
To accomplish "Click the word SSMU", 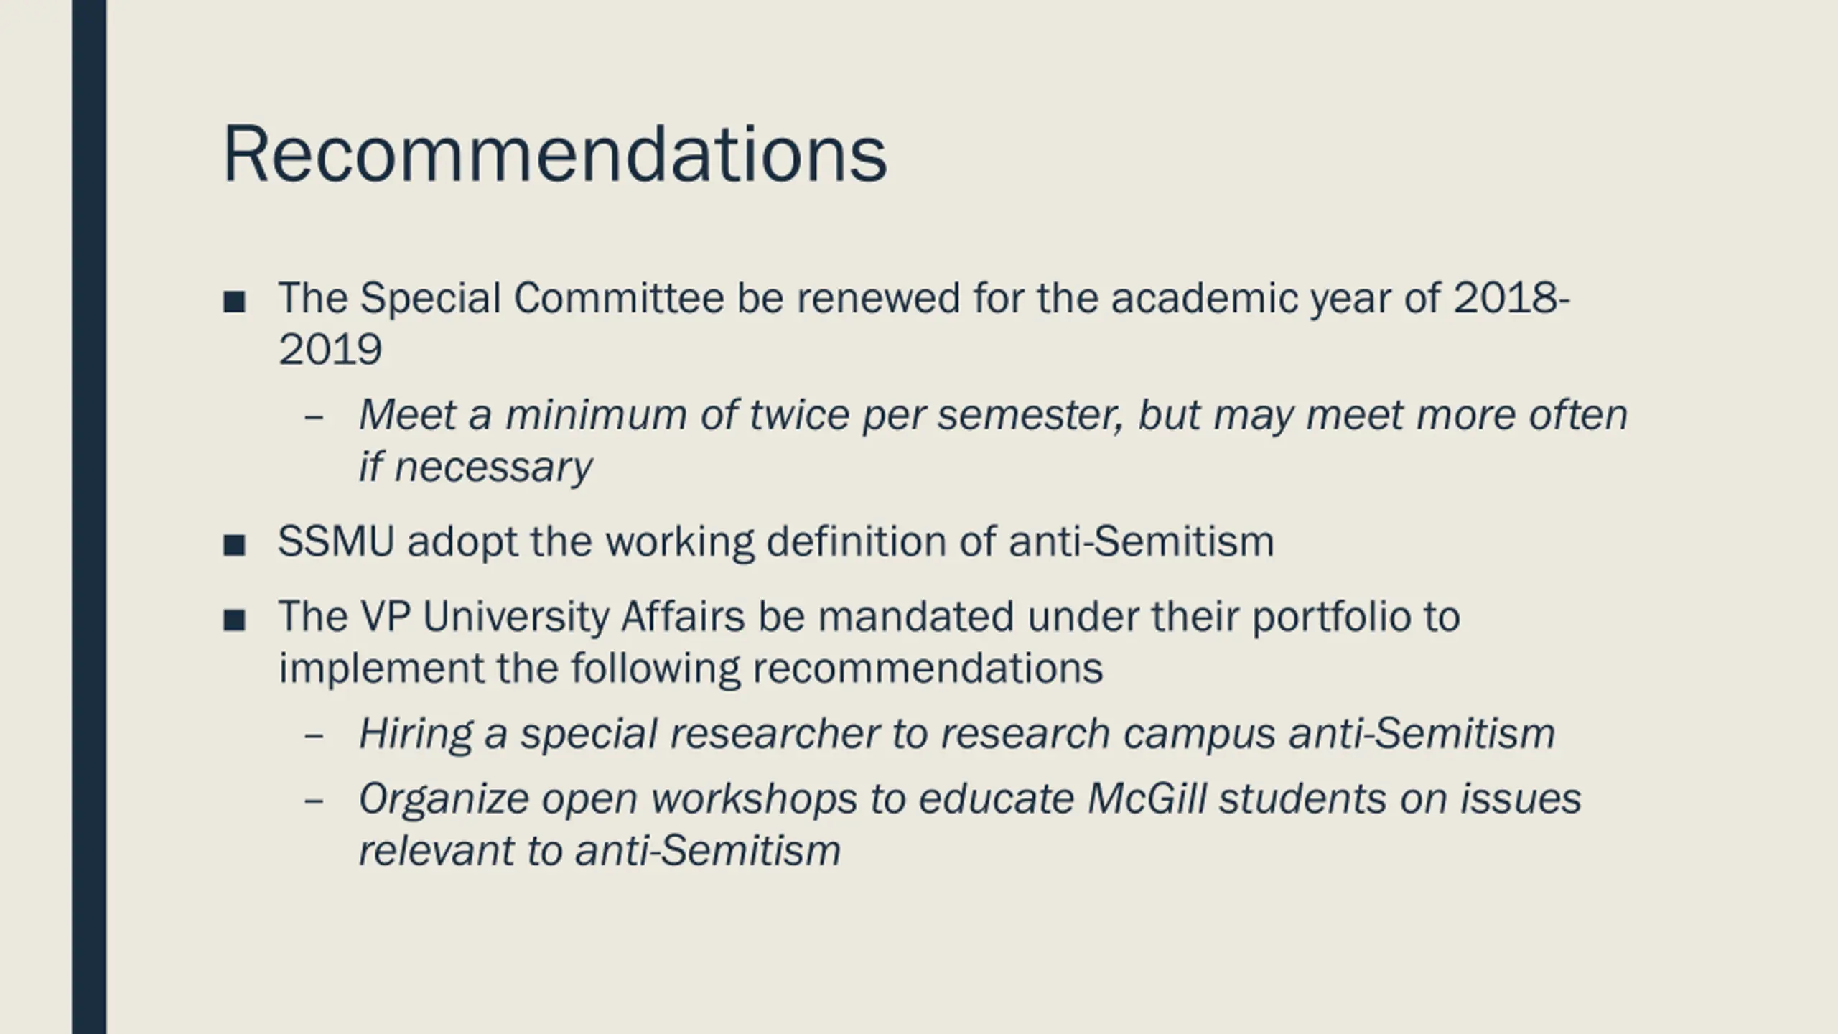I will 336,541.
